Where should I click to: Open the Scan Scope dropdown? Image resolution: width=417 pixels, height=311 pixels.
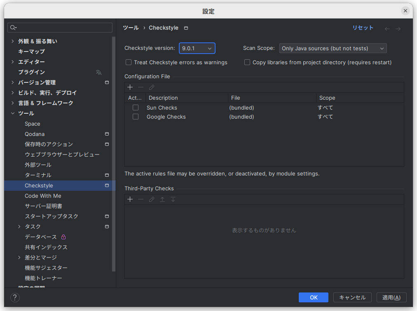[x=333, y=48]
